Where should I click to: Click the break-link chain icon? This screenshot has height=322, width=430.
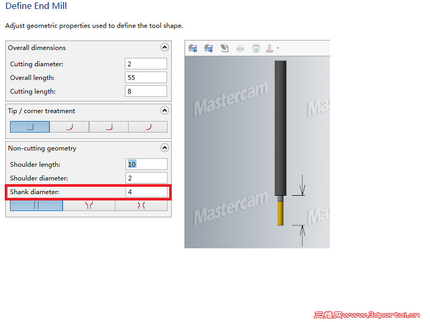click(x=240, y=49)
